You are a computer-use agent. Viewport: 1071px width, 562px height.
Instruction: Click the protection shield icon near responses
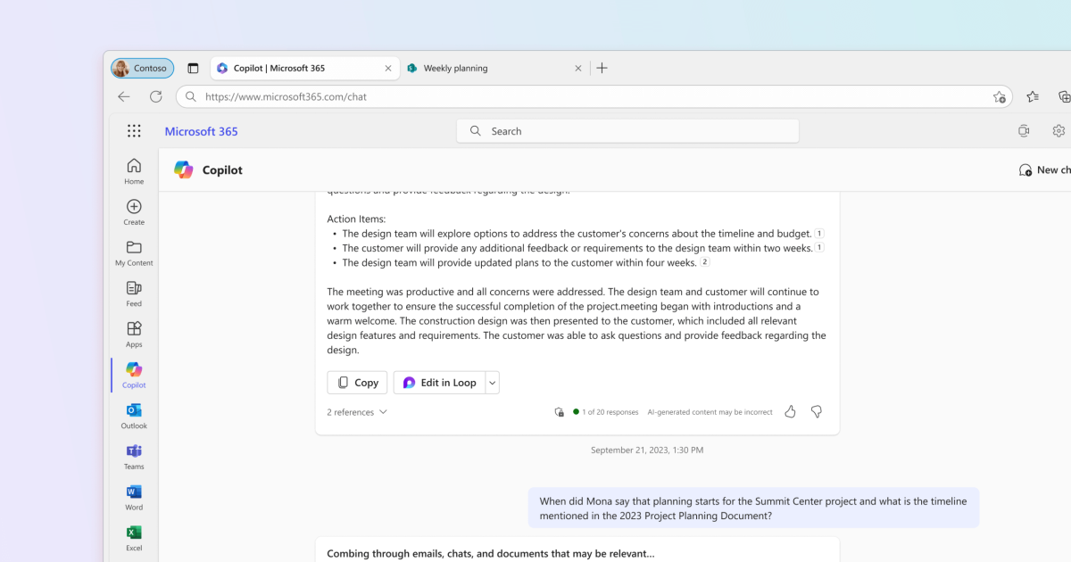pos(559,412)
